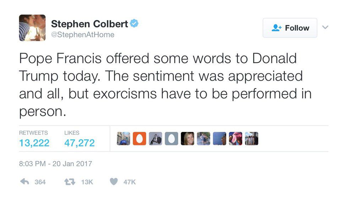Screen dimensions: 348x200
Task: Click the blue verified badge
Action: pos(134,24)
